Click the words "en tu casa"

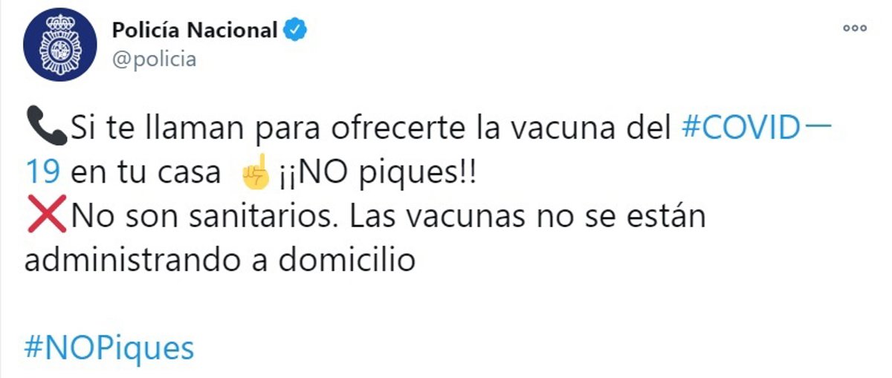(146, 173)
